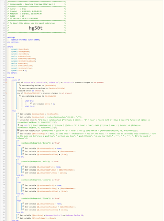This screenshot has width=164, height=221.
Task: Click Set variable icon for the 'Well, it seems that' message
Action: click(18, 133)
